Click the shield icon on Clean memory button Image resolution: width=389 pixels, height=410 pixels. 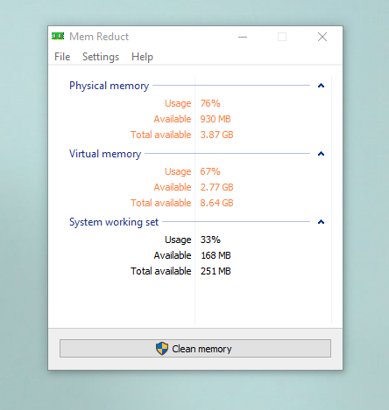[x=162, y=349]
